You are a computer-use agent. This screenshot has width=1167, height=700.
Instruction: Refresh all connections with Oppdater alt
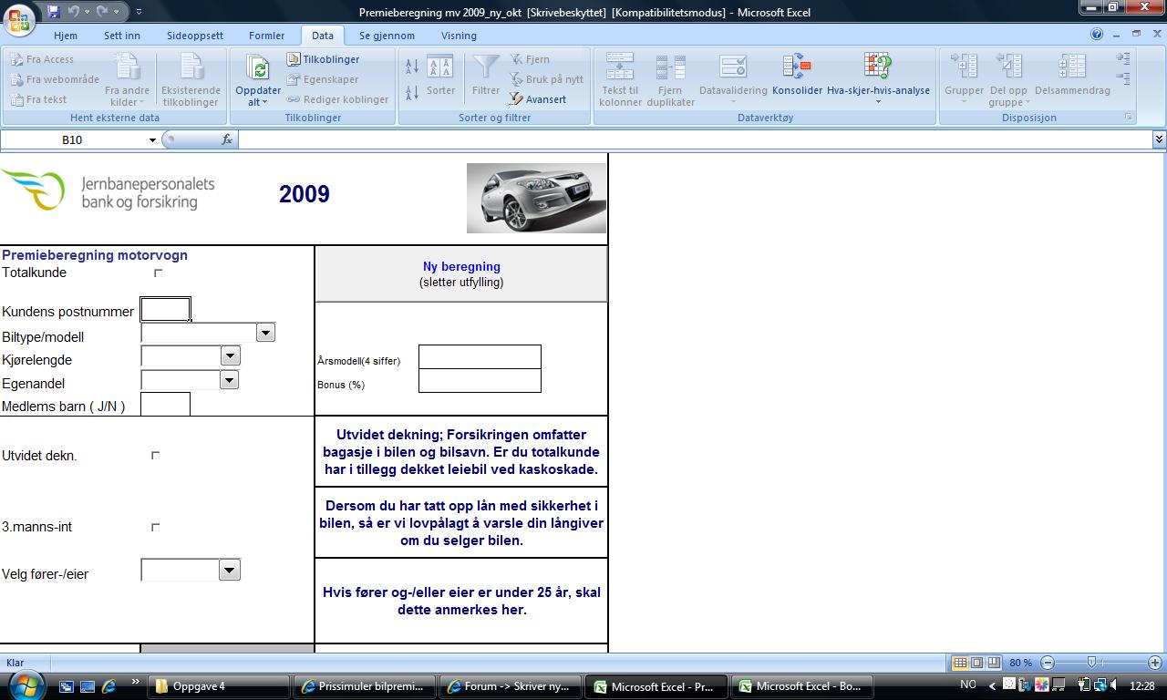pyautogui.click(x=258, y=79)
